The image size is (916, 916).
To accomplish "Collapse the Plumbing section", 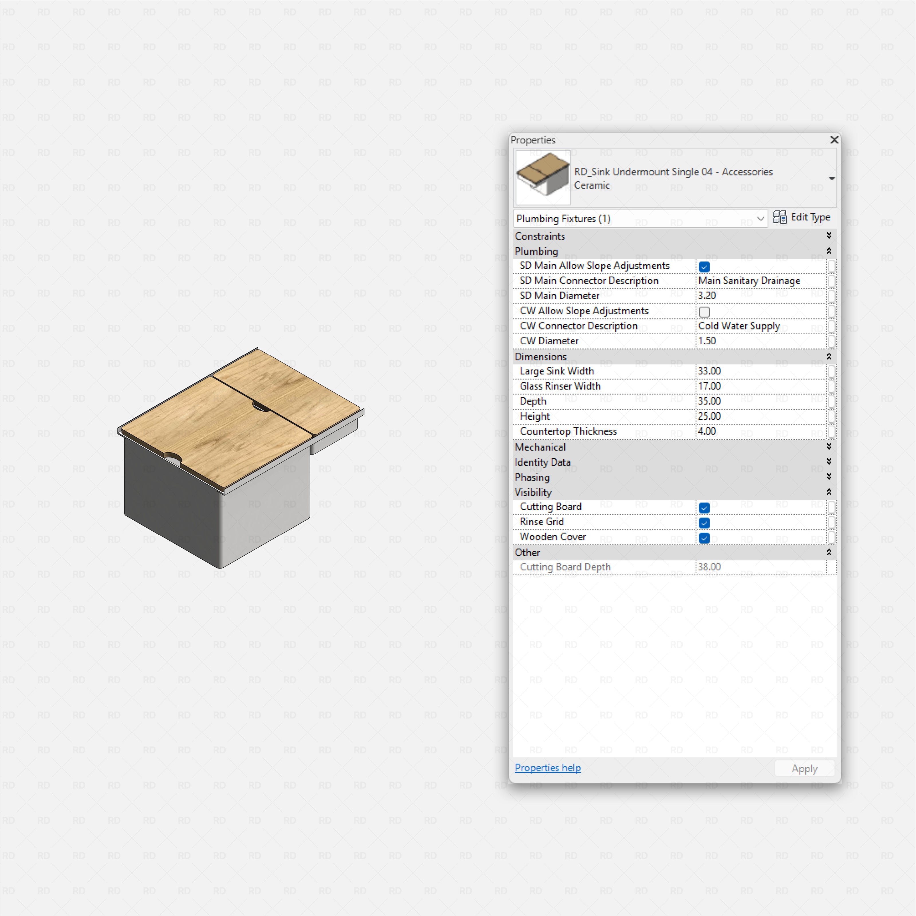I will pyautogui.click(x=829, y=251).
